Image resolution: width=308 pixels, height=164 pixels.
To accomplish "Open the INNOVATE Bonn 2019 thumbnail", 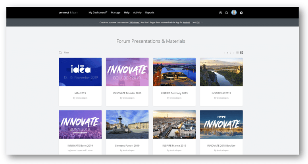I will coord(80,124).
